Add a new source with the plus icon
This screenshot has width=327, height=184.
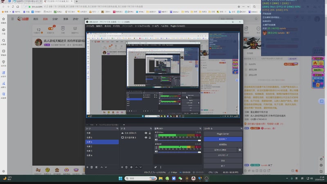point(122,167)
